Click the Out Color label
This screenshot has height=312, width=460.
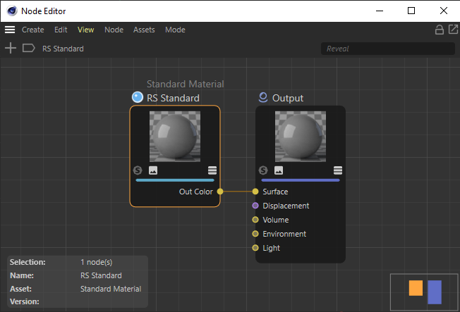click(196, 192)
